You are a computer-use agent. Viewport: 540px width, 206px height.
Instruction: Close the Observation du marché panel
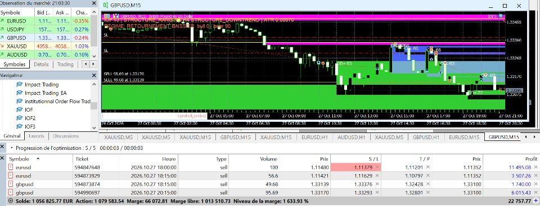click(x=94, y=3)
